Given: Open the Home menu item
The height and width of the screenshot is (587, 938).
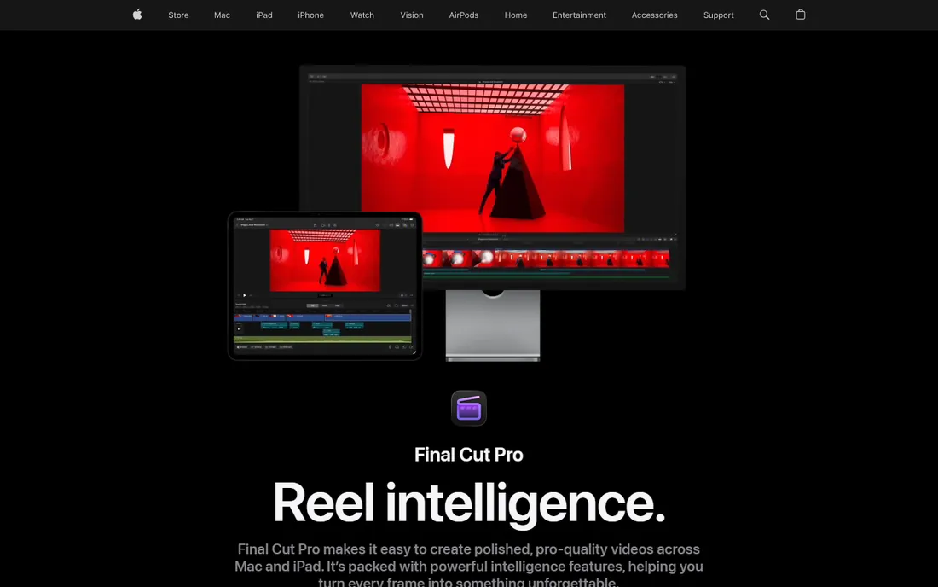Looking at the screenshot, I should 516,15.
